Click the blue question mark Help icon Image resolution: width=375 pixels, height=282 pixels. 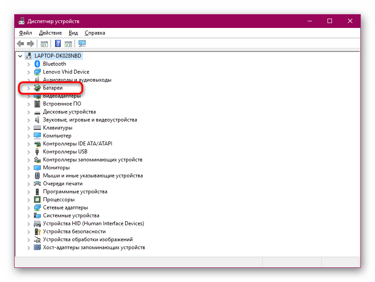click(58, 43)
